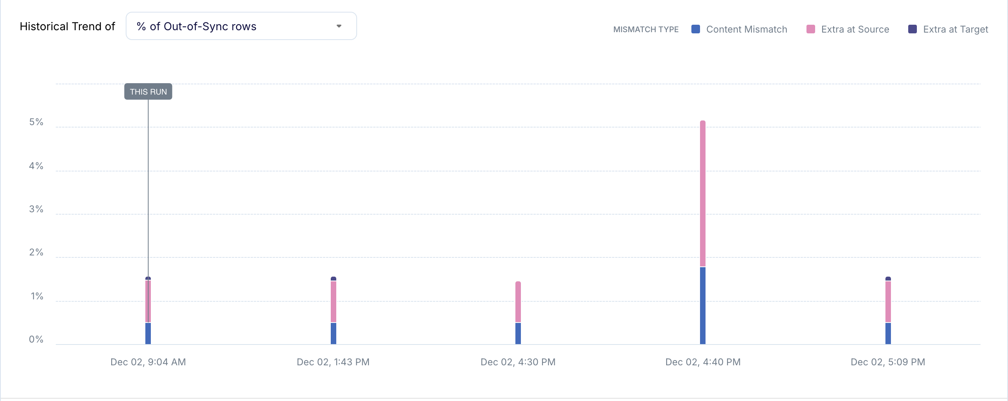1008x401 pixels.
Task: Click the dark cap on the Dec 02, 5:09 PM bar
Action: click(x=888, y=278)
